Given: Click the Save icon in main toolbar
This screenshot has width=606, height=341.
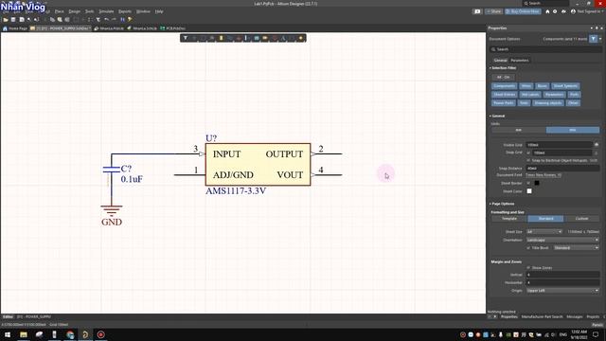Looking at the screenshot, I should coord(13,20).
